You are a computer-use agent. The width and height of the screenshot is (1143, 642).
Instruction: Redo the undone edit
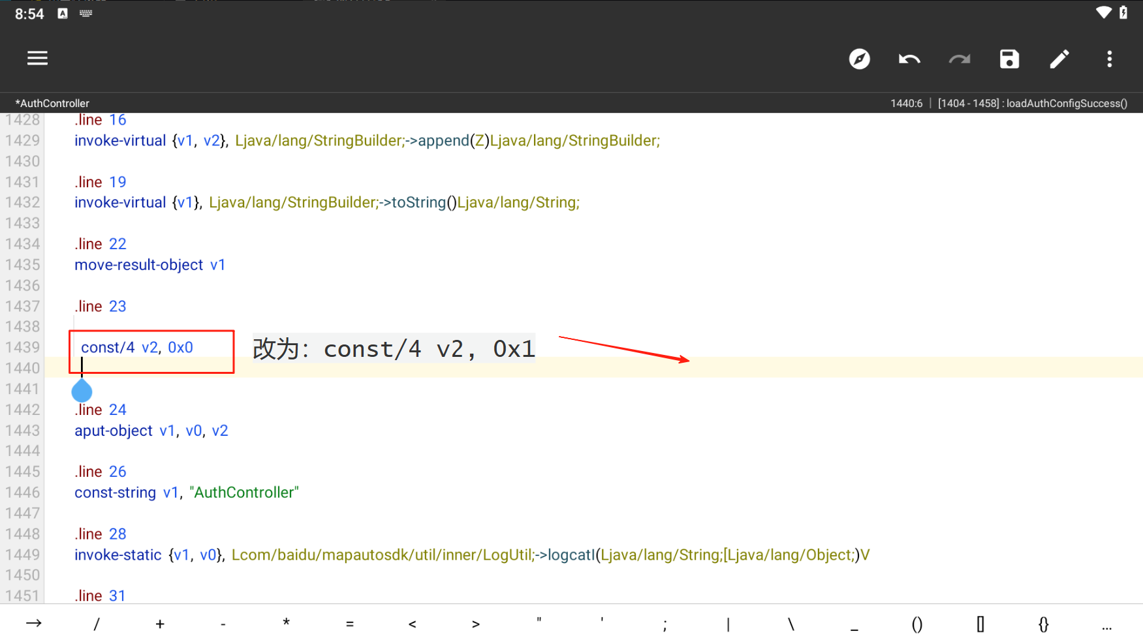(959, 59)
